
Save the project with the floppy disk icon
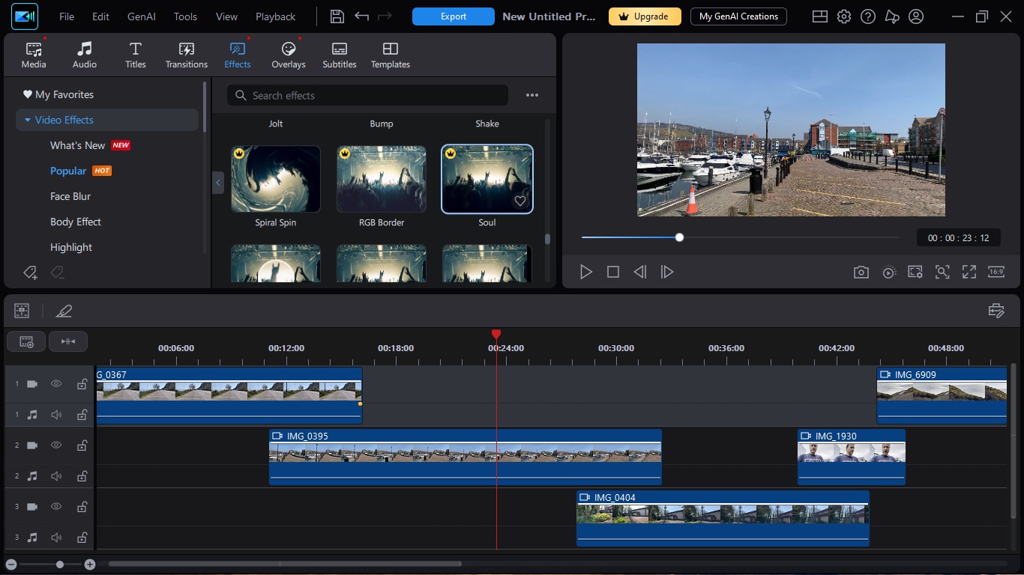click(337, 16)
